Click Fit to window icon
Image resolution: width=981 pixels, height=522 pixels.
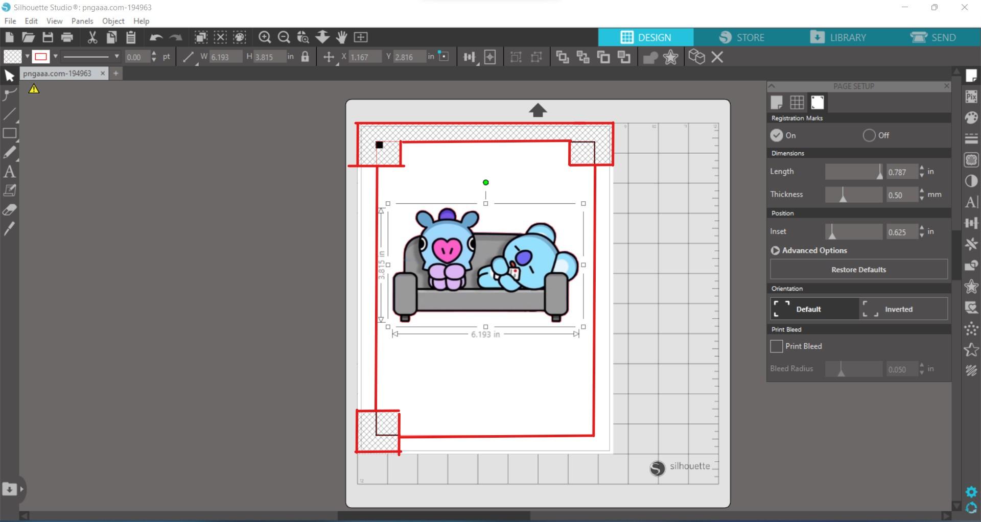[361, 37]
